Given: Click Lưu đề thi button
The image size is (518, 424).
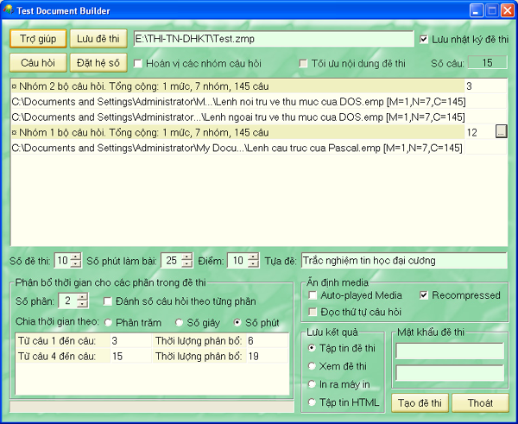Looking at the screenshot, I should pyautogui.click(x=98, y=39).
